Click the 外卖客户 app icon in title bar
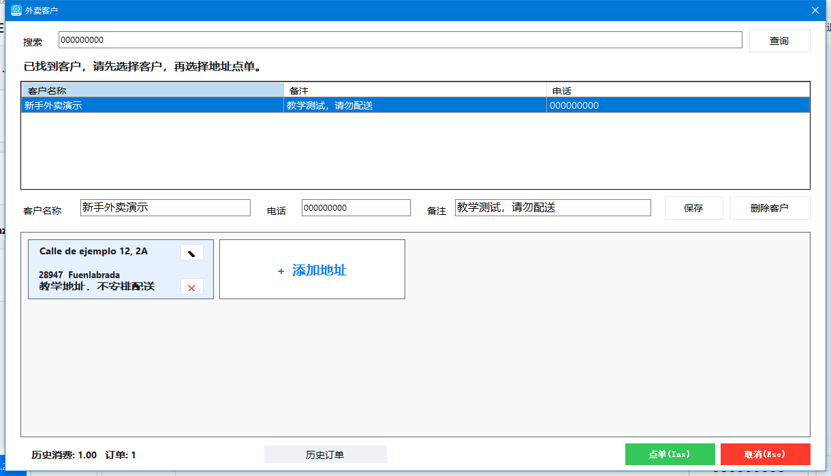The image size is (831, 476). coord(16,10)
